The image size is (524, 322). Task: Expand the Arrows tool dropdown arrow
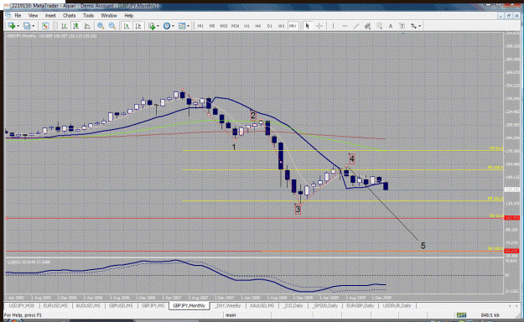tap(419, 26)
